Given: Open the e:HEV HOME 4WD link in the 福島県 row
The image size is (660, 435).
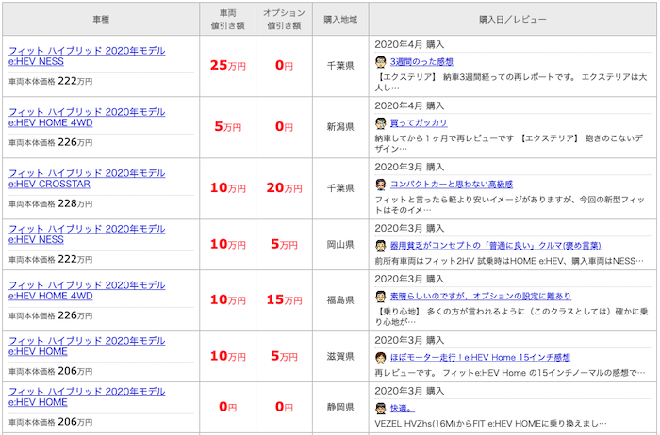Looking at the screenshot, I should (87, 290).
